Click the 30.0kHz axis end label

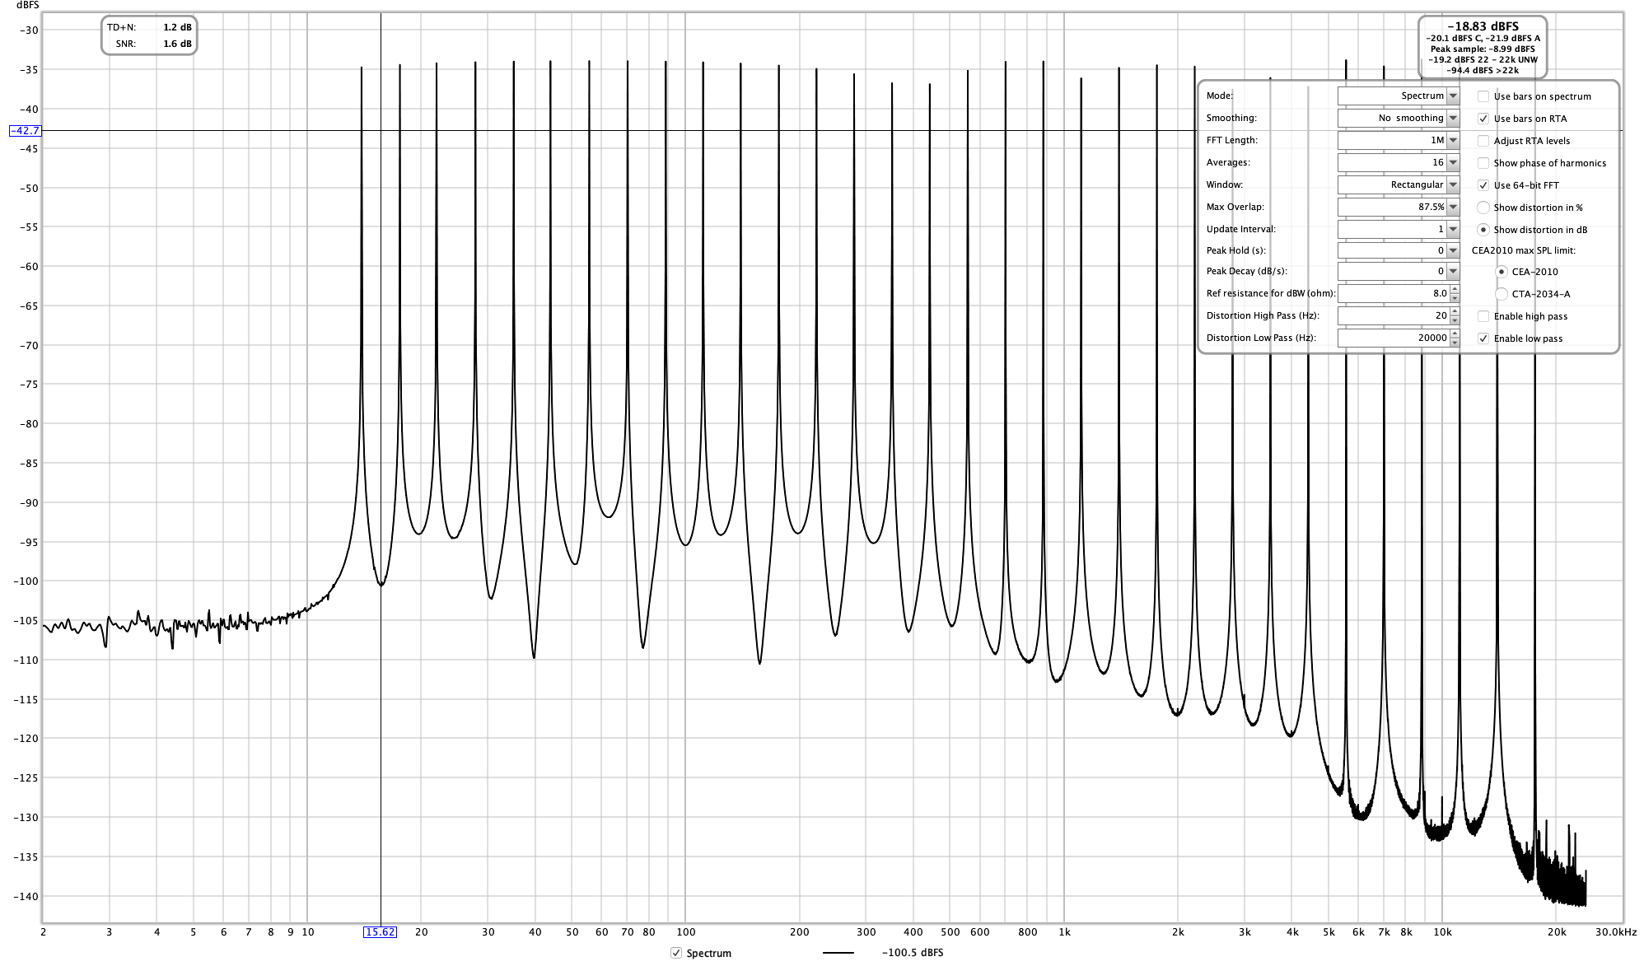click(x=1616, y=932)
